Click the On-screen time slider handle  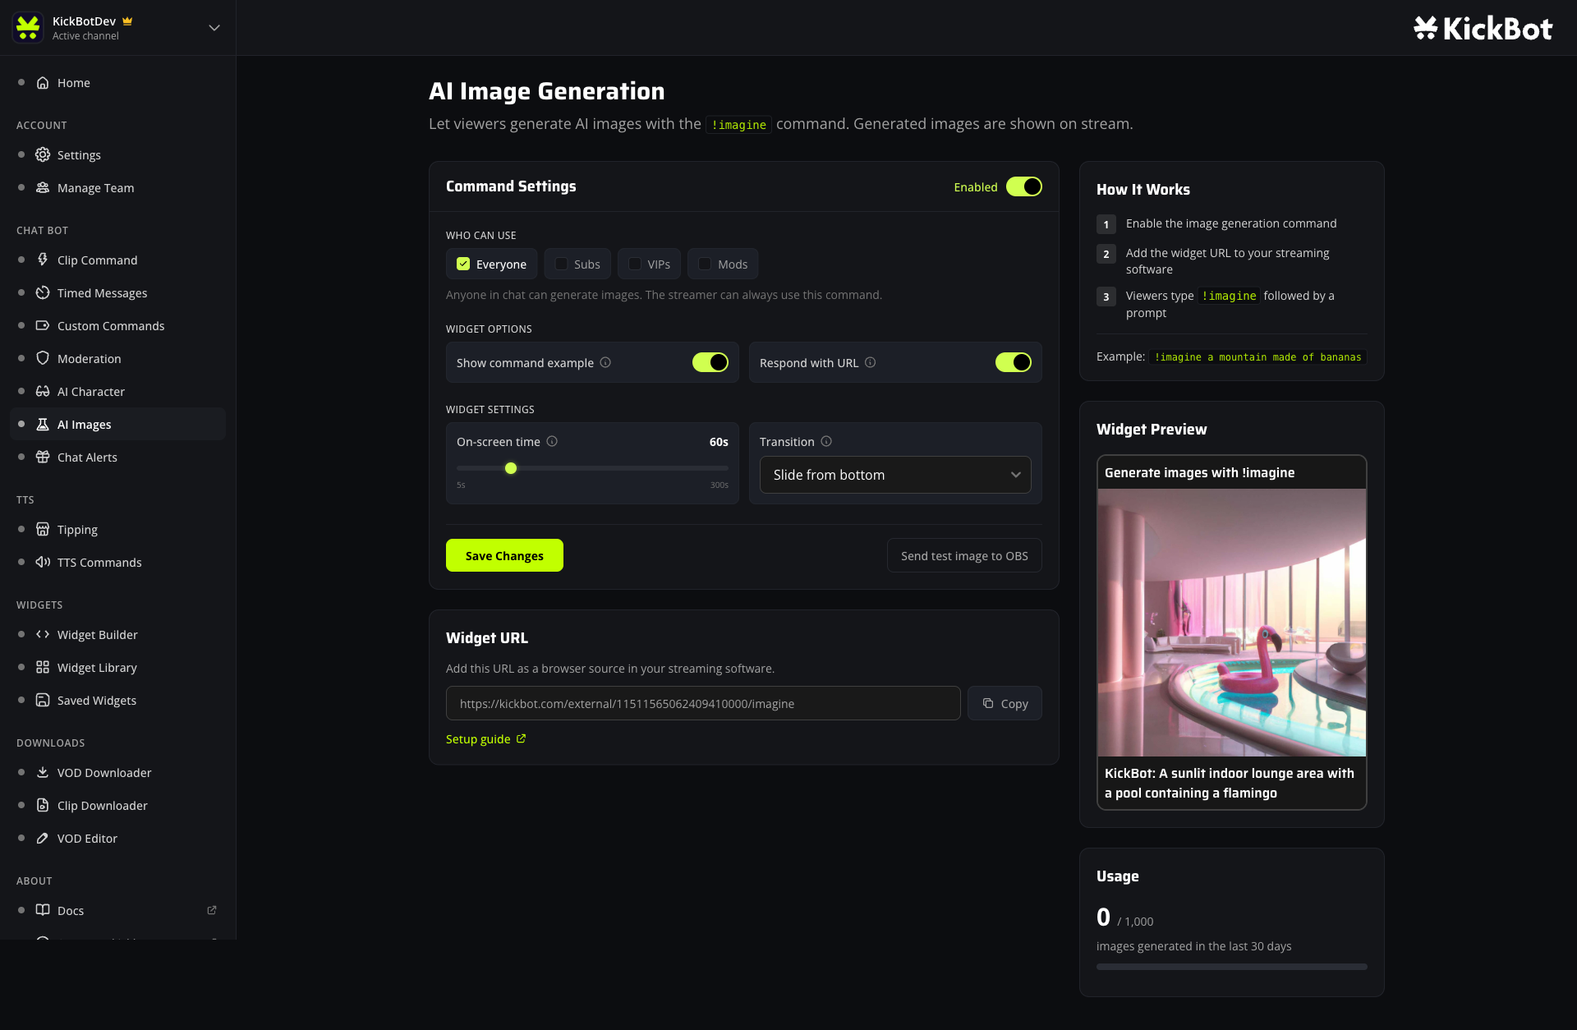tap(511, 468)
